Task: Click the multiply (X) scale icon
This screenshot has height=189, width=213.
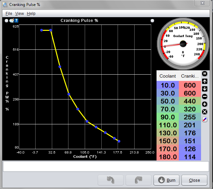Action: point(205,112)
